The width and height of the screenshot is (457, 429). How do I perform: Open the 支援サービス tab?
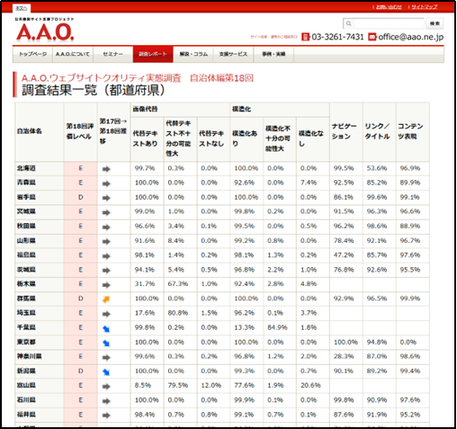(233, 54)
